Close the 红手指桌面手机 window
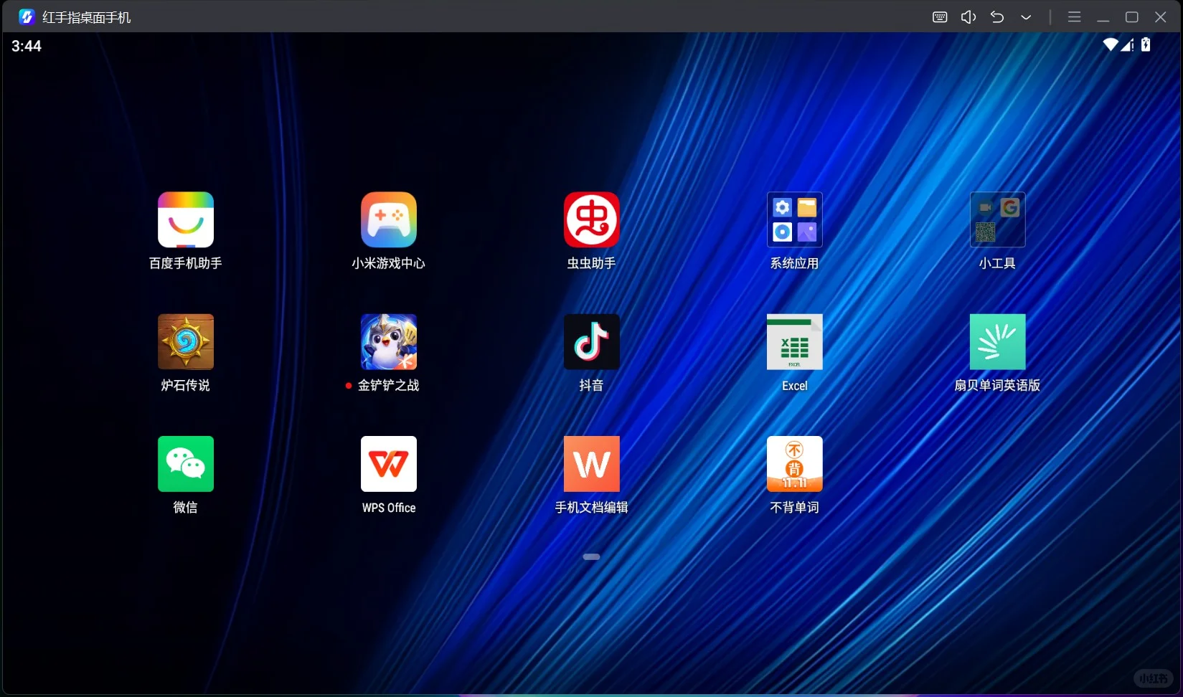Viewport: 1183px width, 697px height. 1161,16
